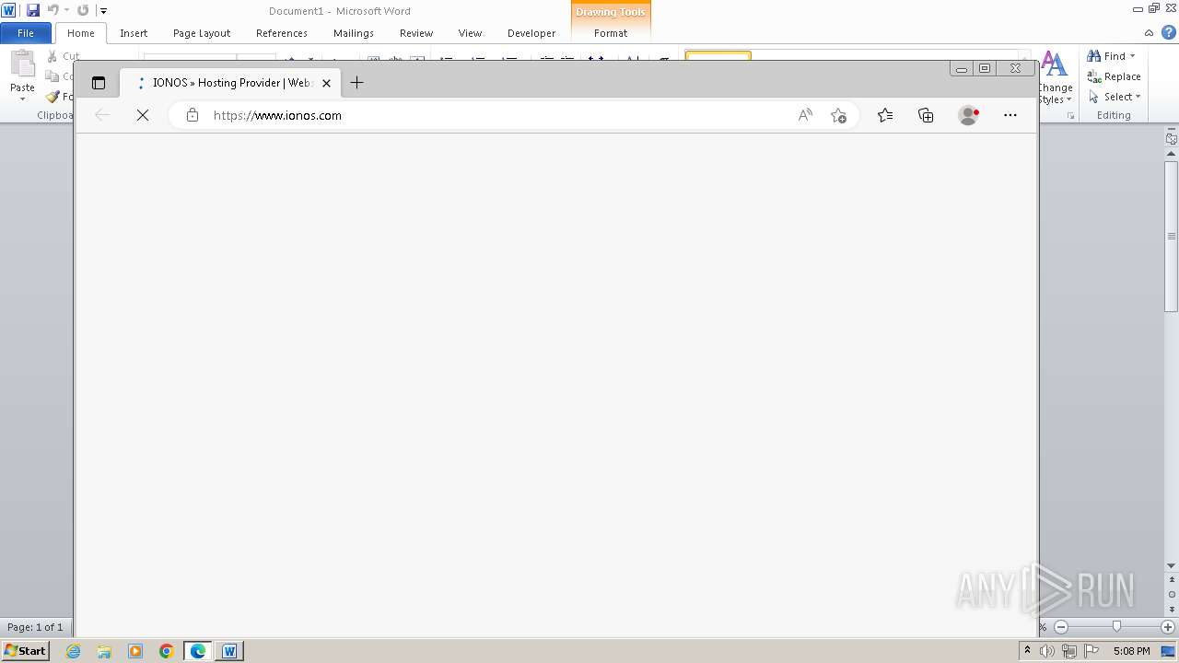Expand the Undo history dropdown in Word
This screenshot has width=1179, height=663.
click(66, 10)
